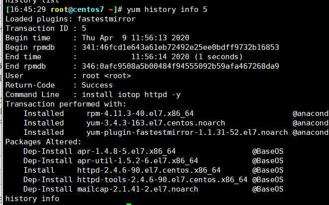Click the green cursor block at bottom
This screenshot has height=205, width=329.
[129, 204]
